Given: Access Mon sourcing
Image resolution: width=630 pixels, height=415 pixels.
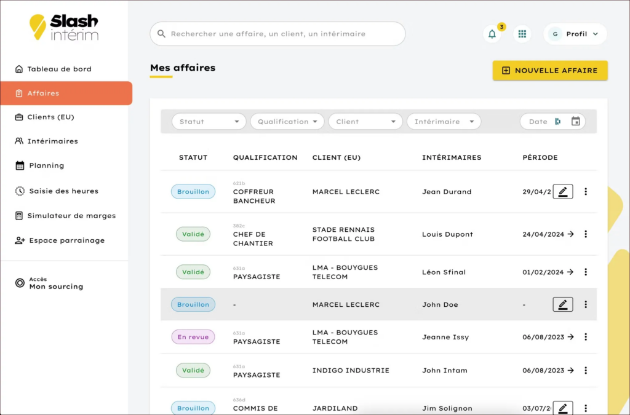Looking at the screenshot, I should click(x=49, y=283).
